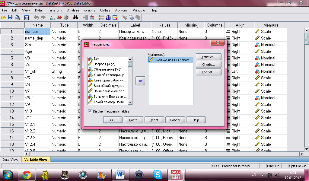Select the Weight Cases scales icon

coord(108,17)
